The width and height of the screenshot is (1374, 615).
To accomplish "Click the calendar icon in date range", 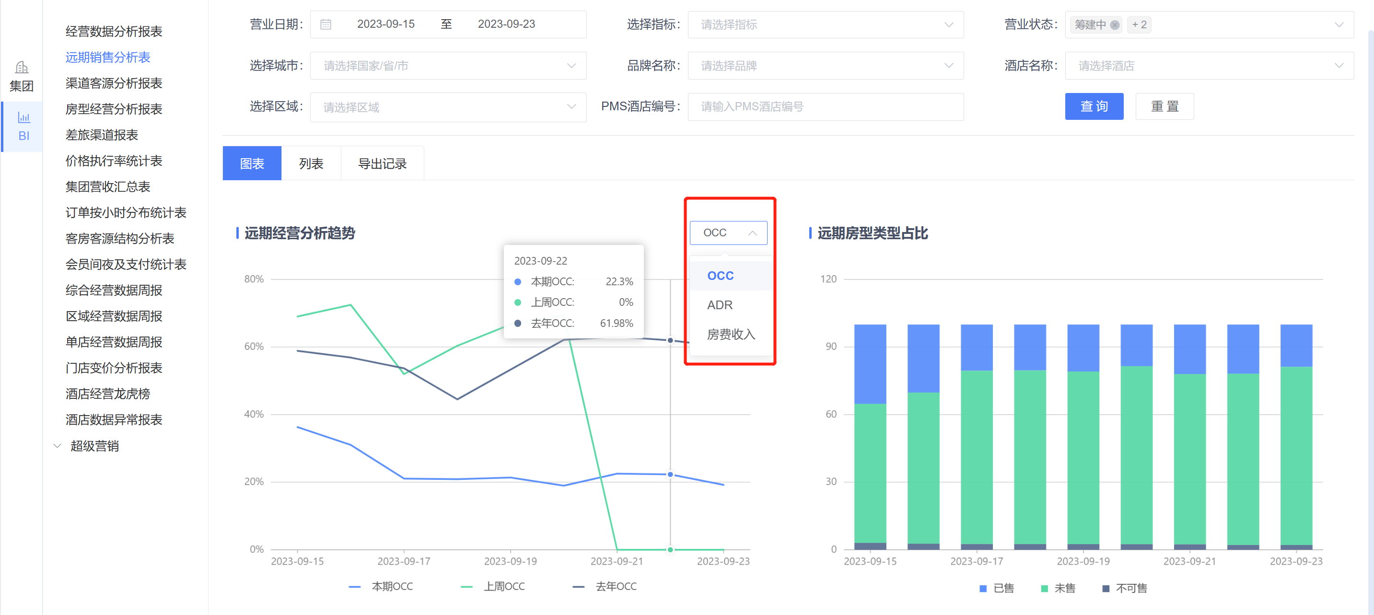I will [326, 24].
